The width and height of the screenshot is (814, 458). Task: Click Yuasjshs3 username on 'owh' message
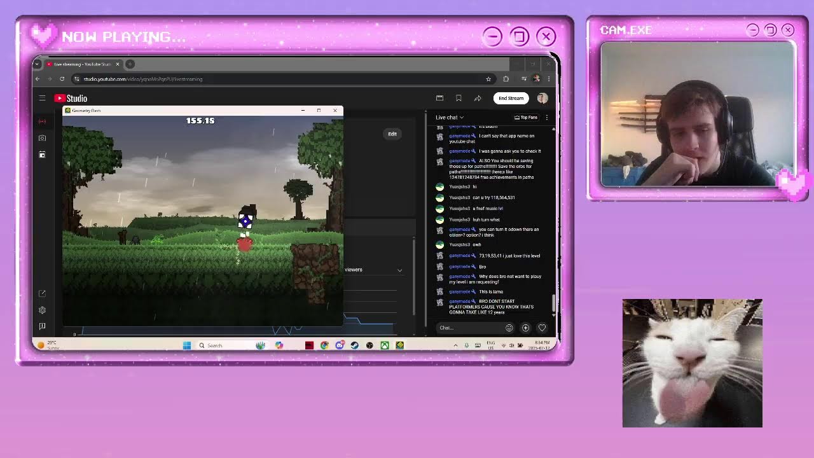point(460,245)
